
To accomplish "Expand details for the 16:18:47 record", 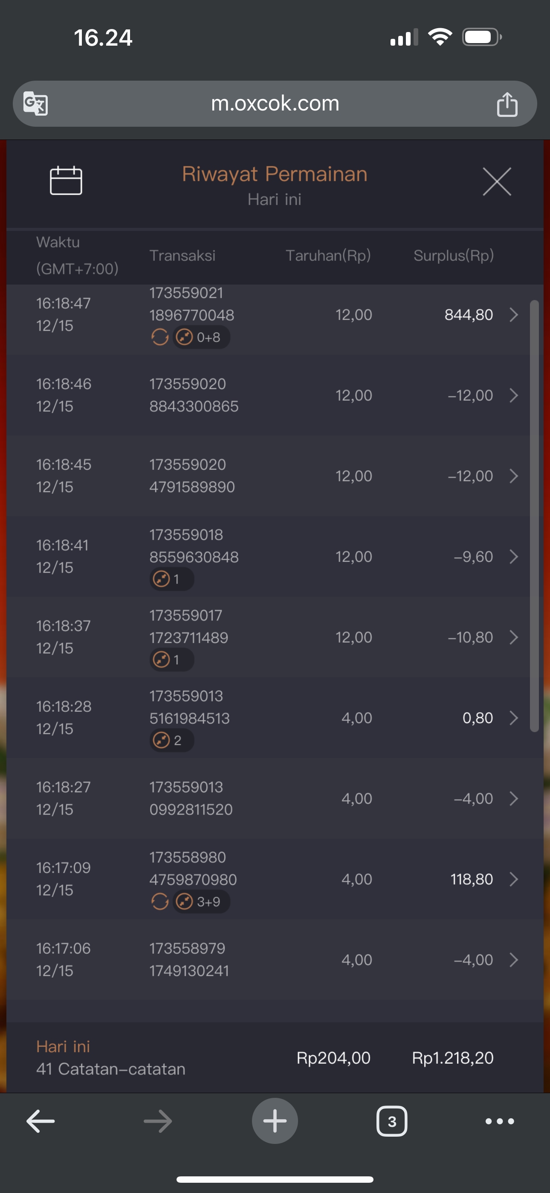I will point(513,315).
